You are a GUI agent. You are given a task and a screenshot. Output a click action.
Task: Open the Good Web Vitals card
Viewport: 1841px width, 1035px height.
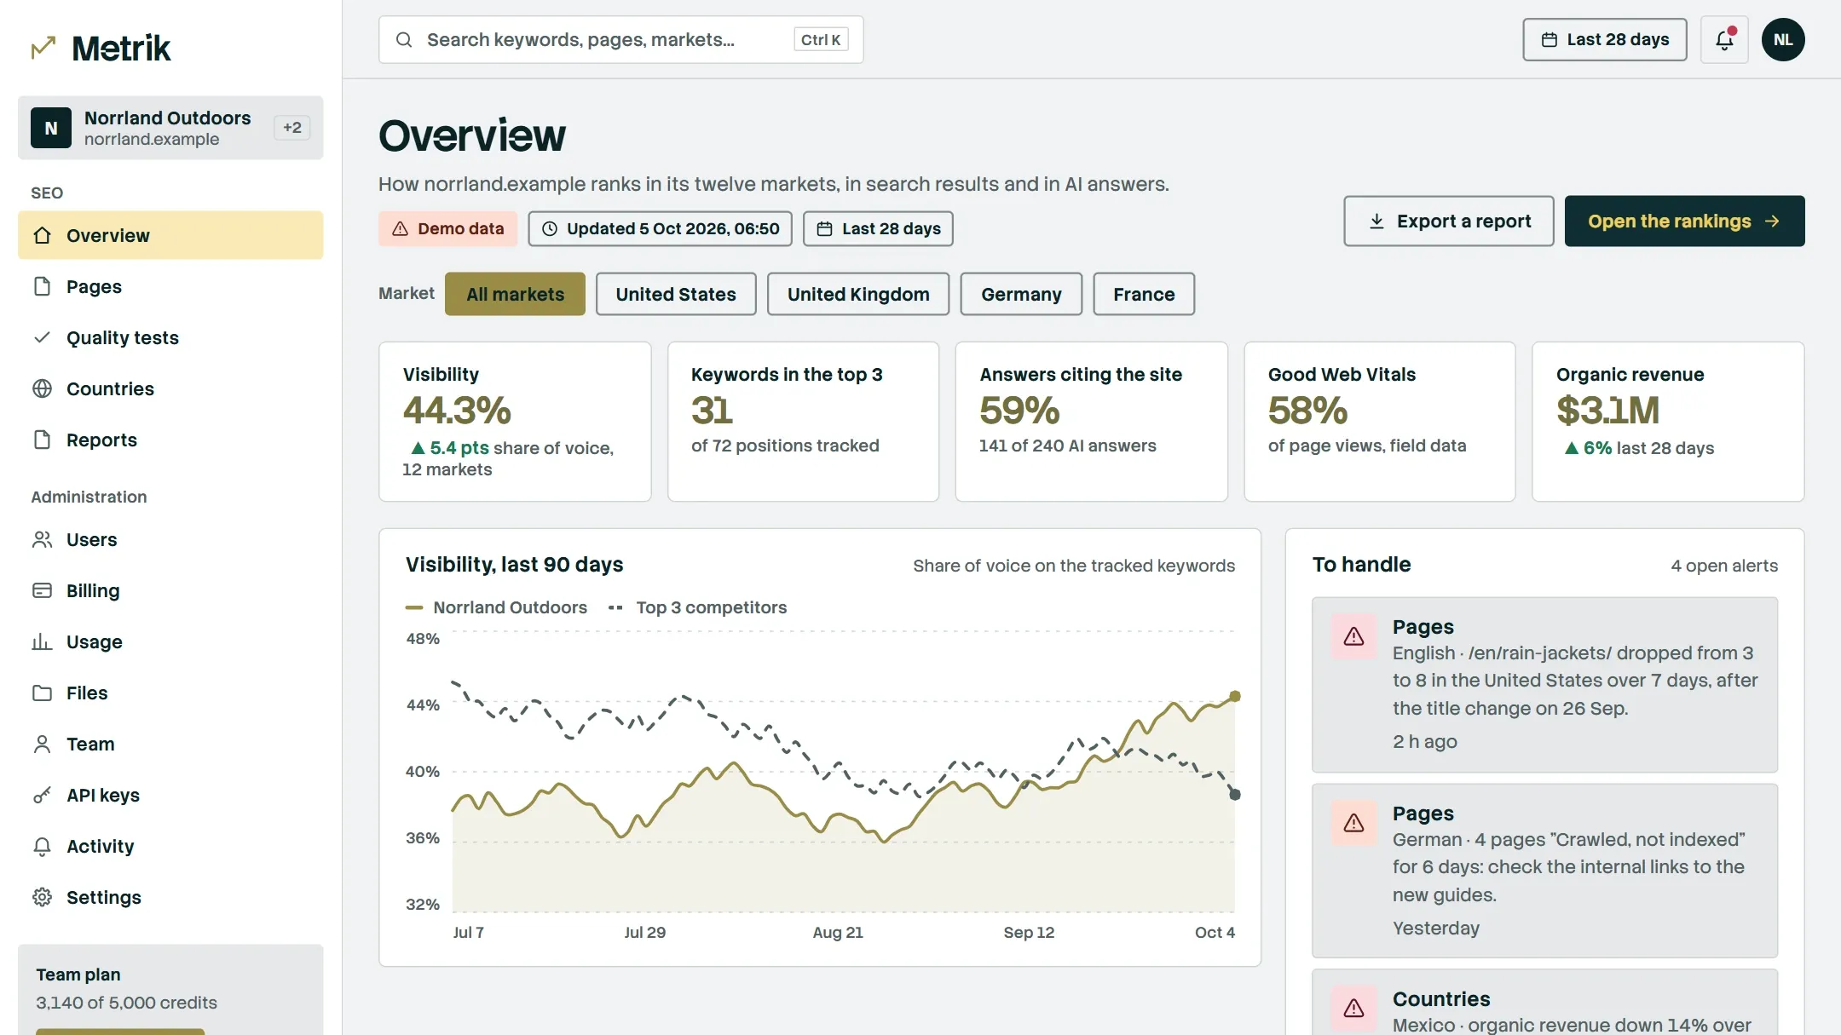(x=1379, y=422)
